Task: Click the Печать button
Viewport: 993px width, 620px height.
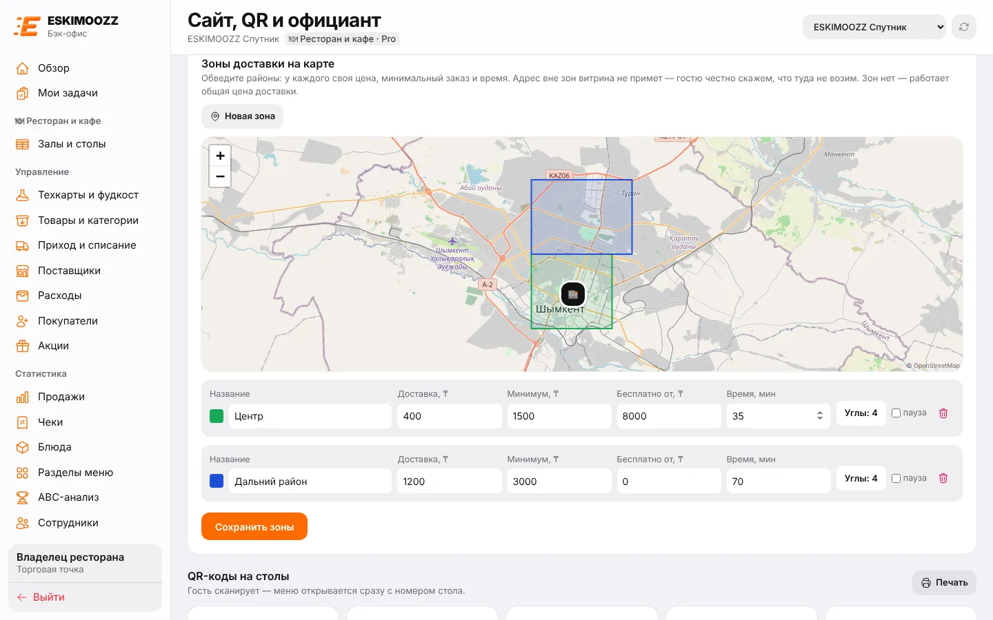Action: (944, 583)
